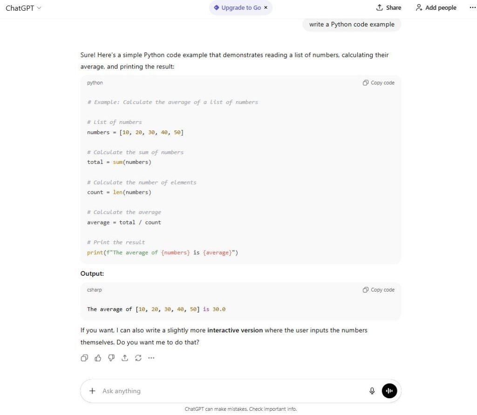
Task: Select the user's Python code example prompt bubble
Action: (x=352, y=24)
